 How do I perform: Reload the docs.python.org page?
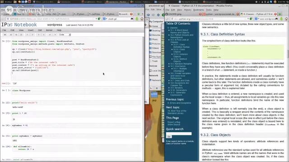pos(251,19)
